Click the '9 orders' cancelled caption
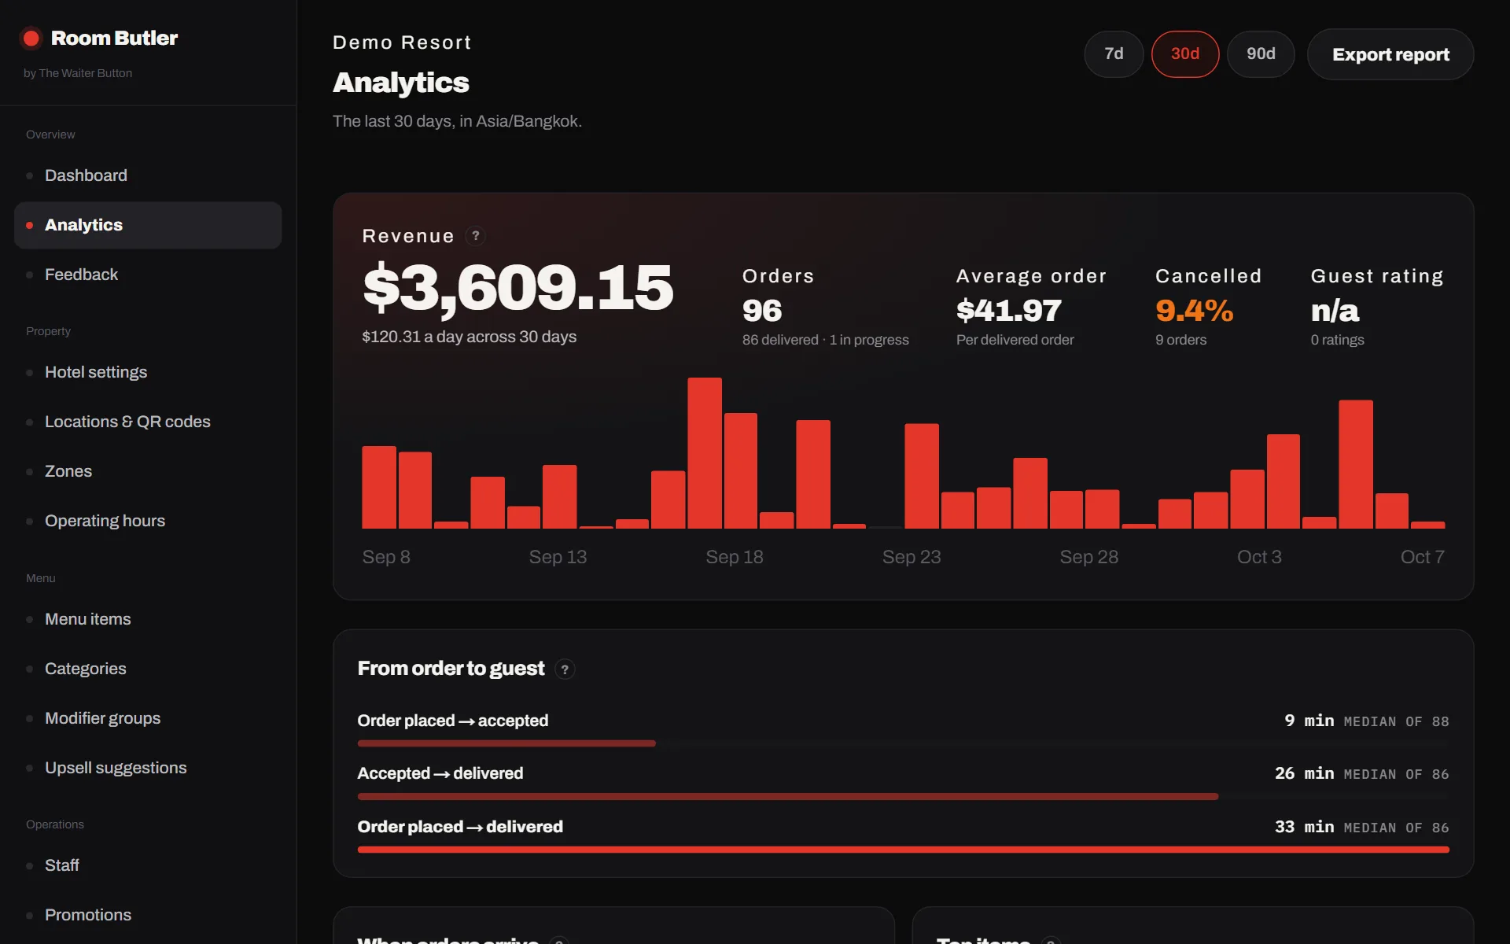Image resolution: width=1510 pixels, height=944 pixels. point(1180,340)
